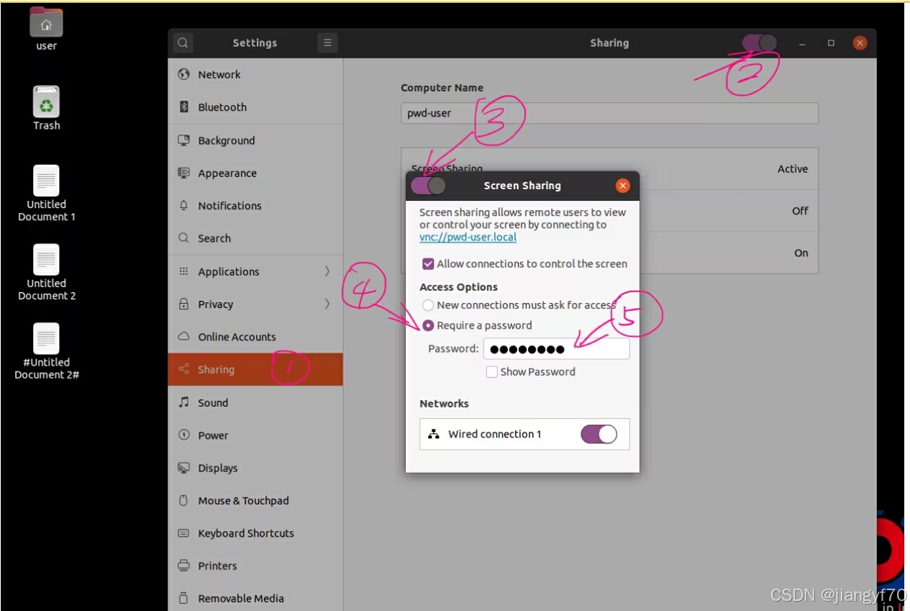Screen dimensions: 910x611
Task: Click the Applications grid icon
Action: tap(183, 271)
